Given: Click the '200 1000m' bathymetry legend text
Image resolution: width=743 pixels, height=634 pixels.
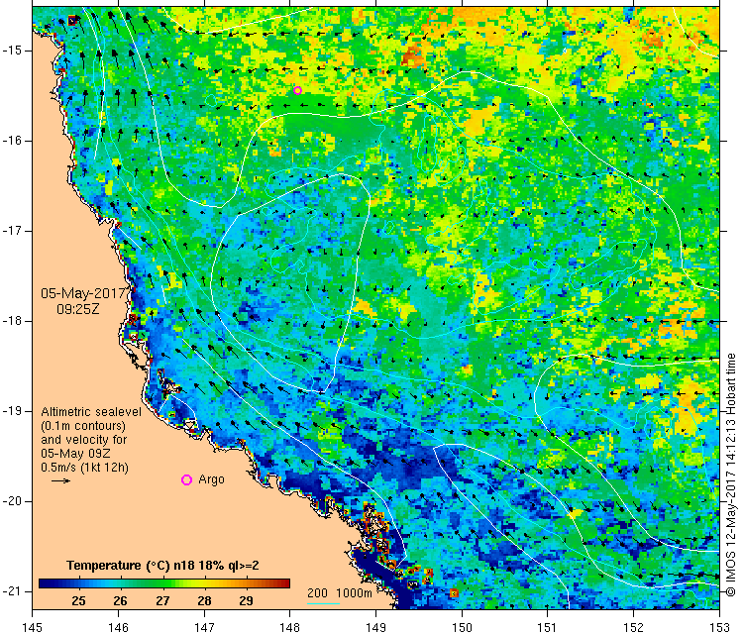Looking at the screenshot, I should 339,592.
